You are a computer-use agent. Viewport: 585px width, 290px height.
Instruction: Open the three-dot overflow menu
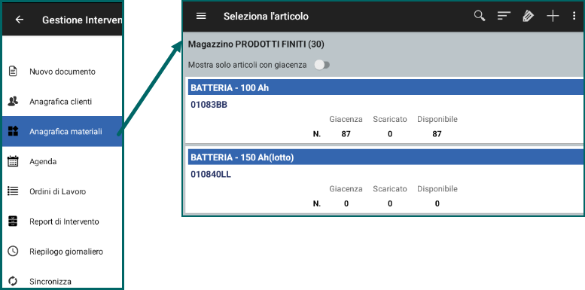coord(574,16)
